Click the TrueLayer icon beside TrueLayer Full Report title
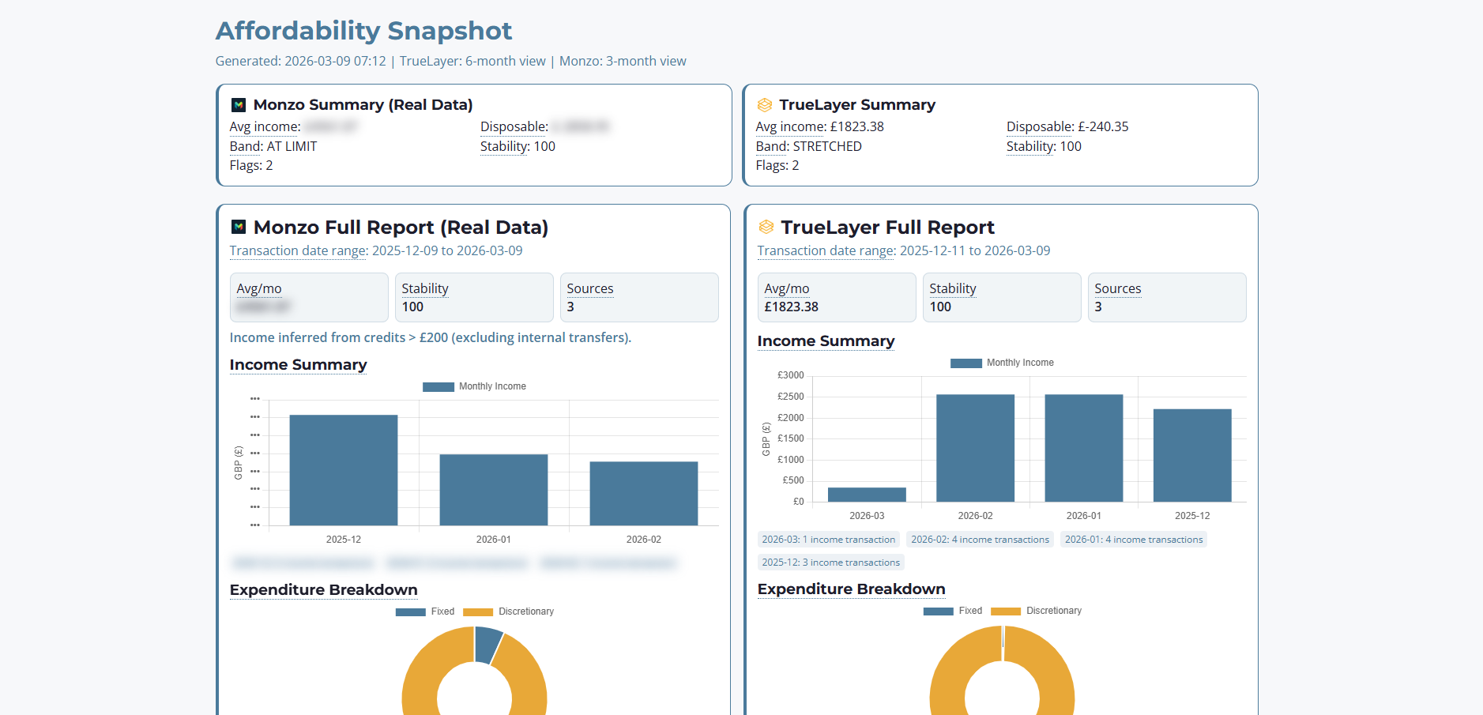Viewport: 1483px width, 715px height. 765,227
